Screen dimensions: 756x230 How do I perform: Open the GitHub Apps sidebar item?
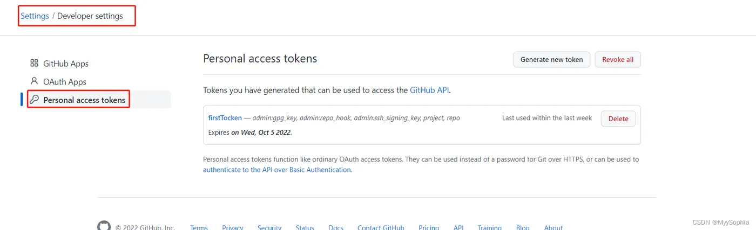click(66, 64)
